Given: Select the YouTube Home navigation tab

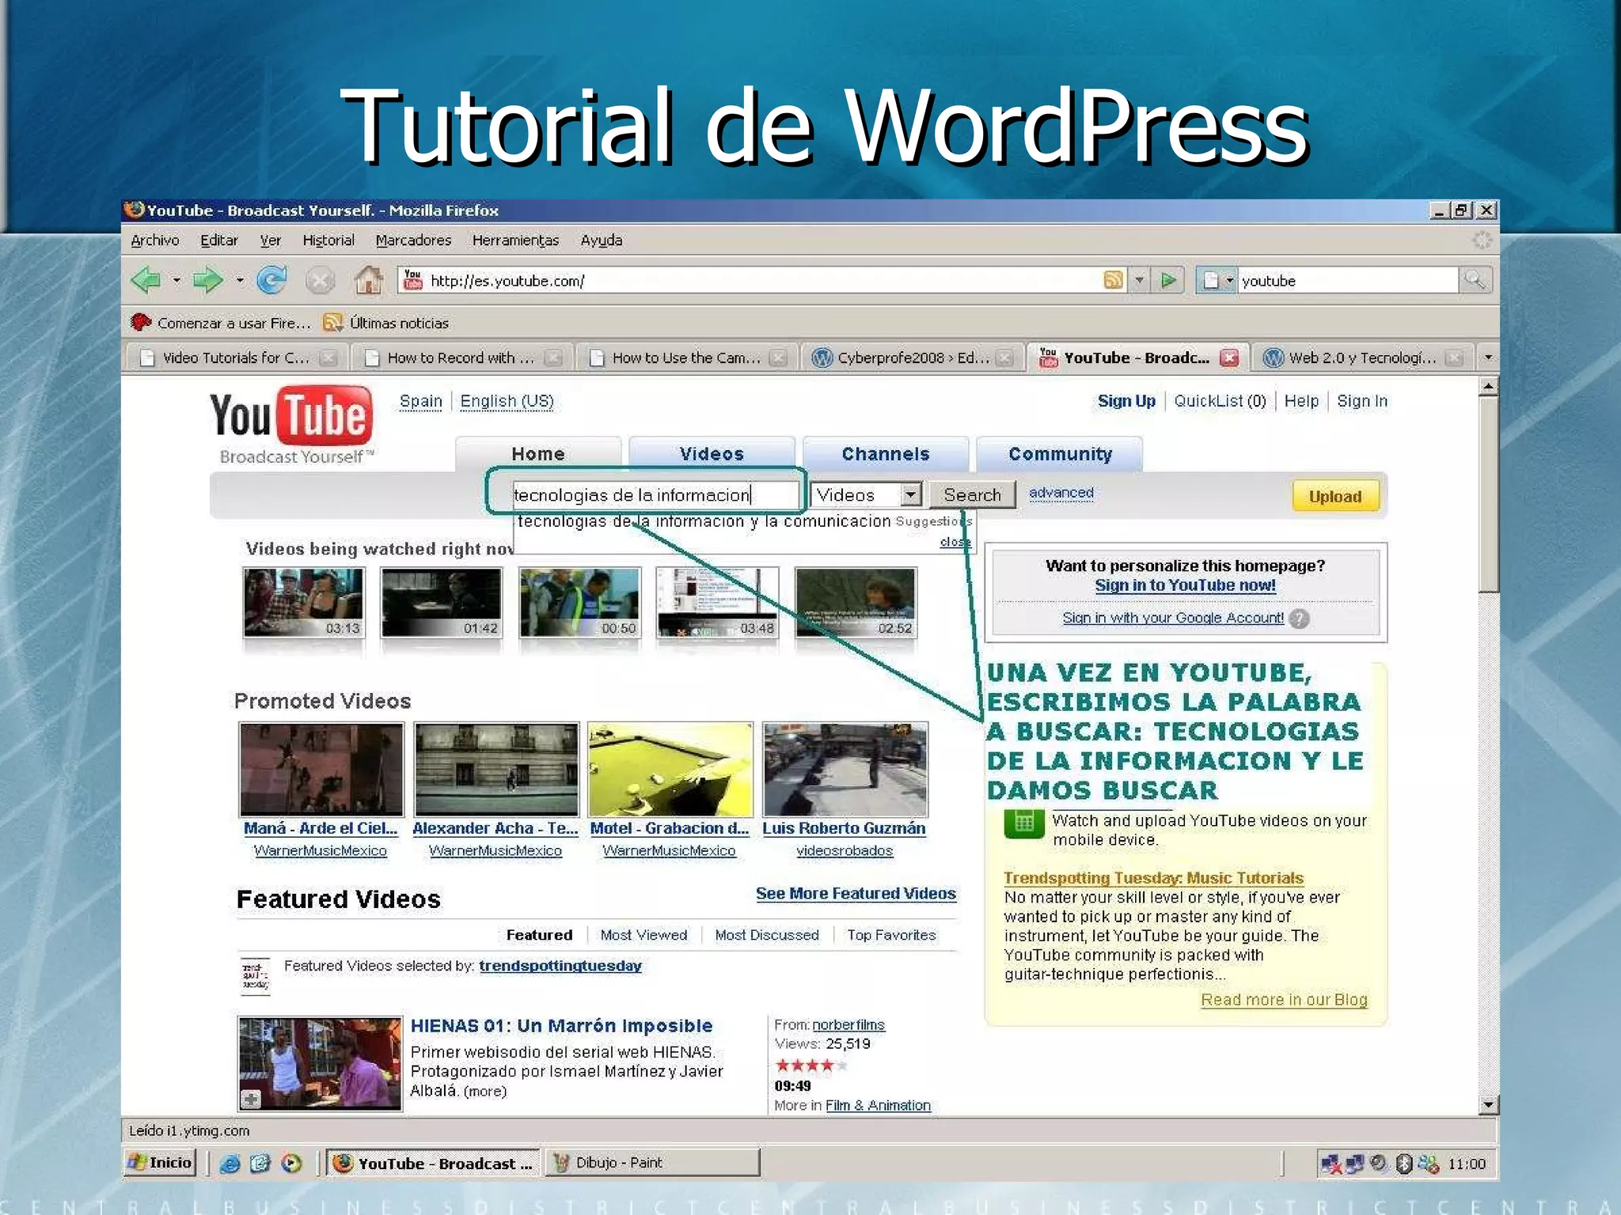Looking at the screenshot, I should click(538, 454).
